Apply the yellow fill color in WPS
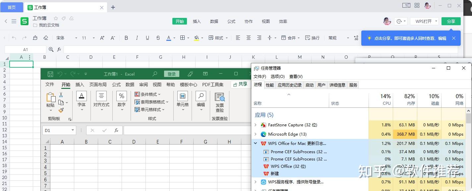The width and height of the screenshot is (472, 191). [197, 38]
